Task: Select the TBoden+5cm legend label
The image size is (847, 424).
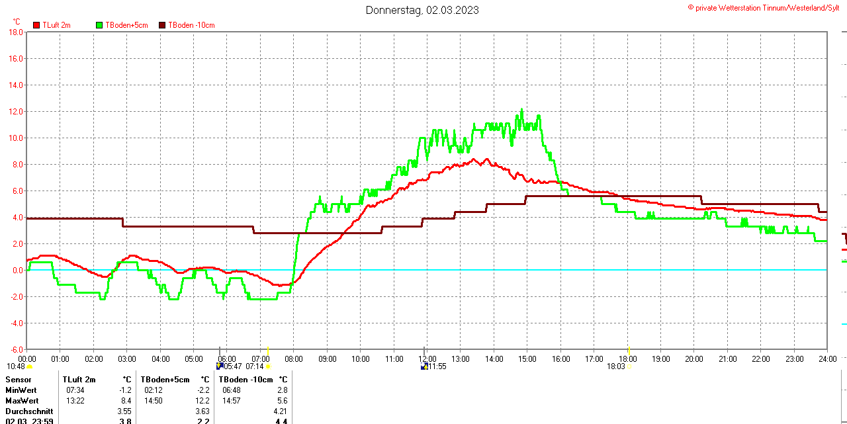Action: tap(126, 25)
